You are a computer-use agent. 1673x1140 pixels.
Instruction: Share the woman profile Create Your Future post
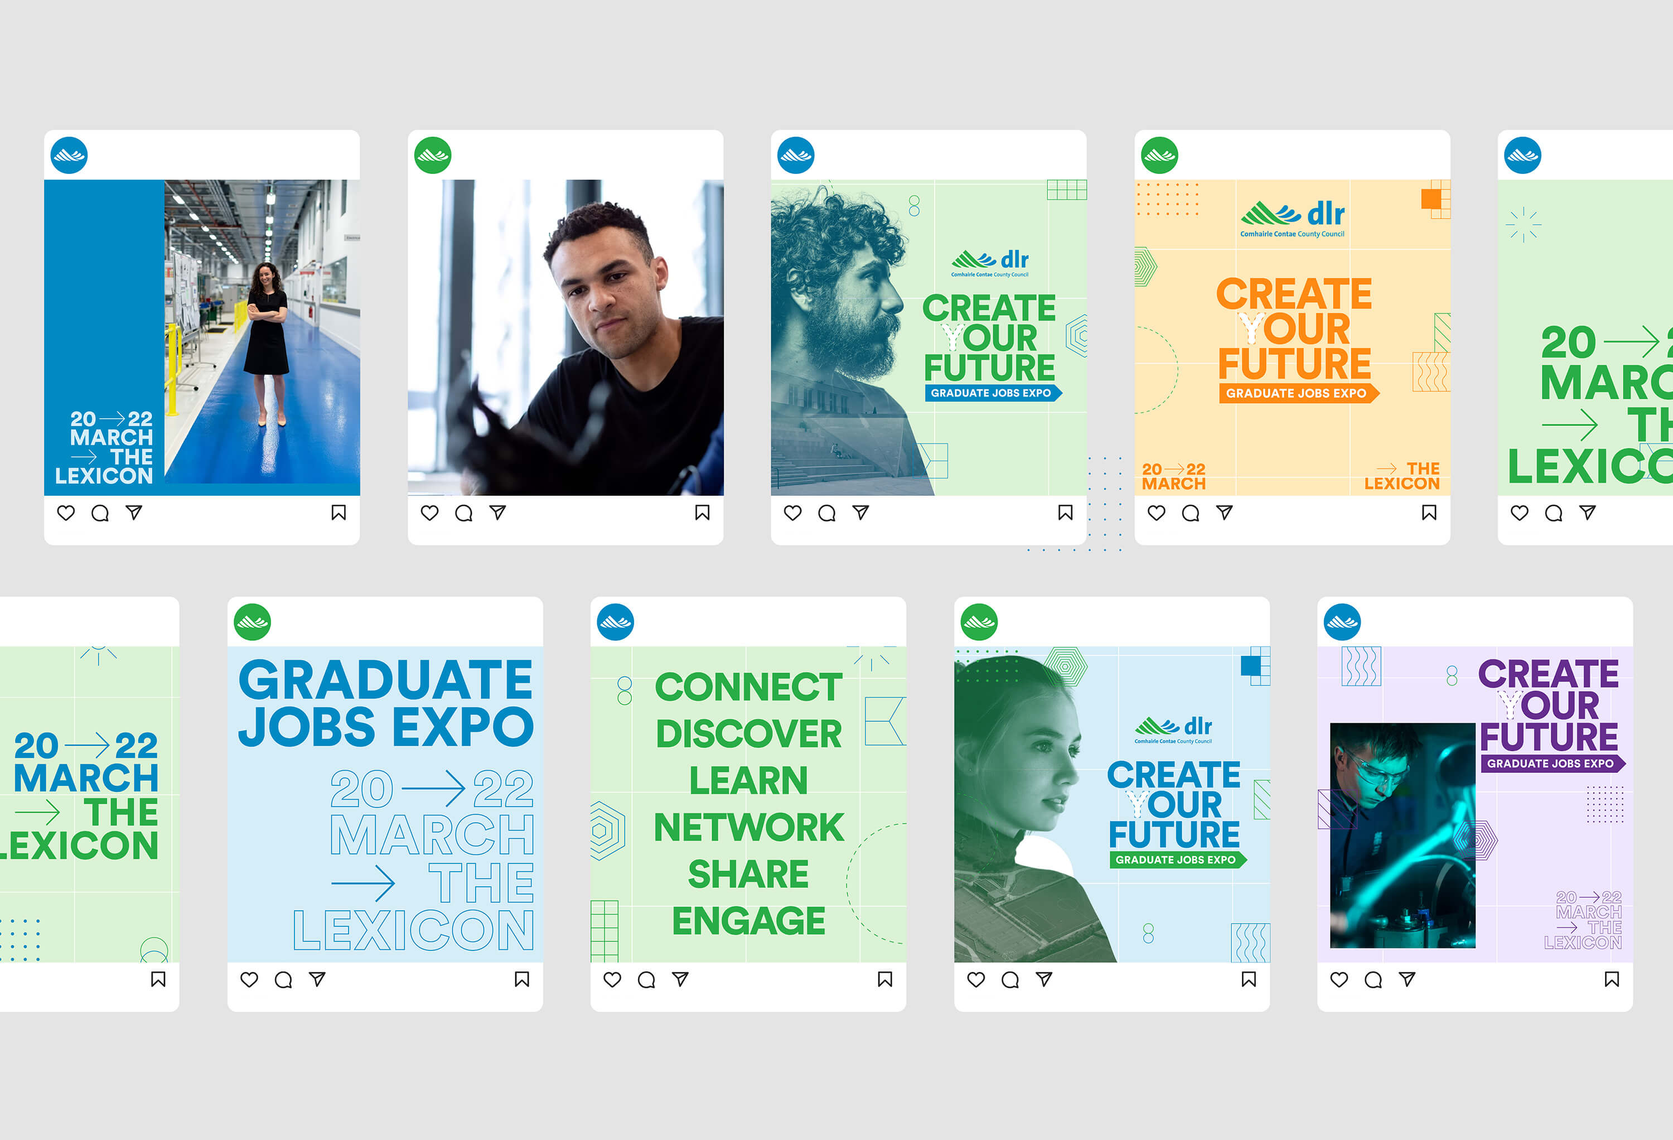1044,979
